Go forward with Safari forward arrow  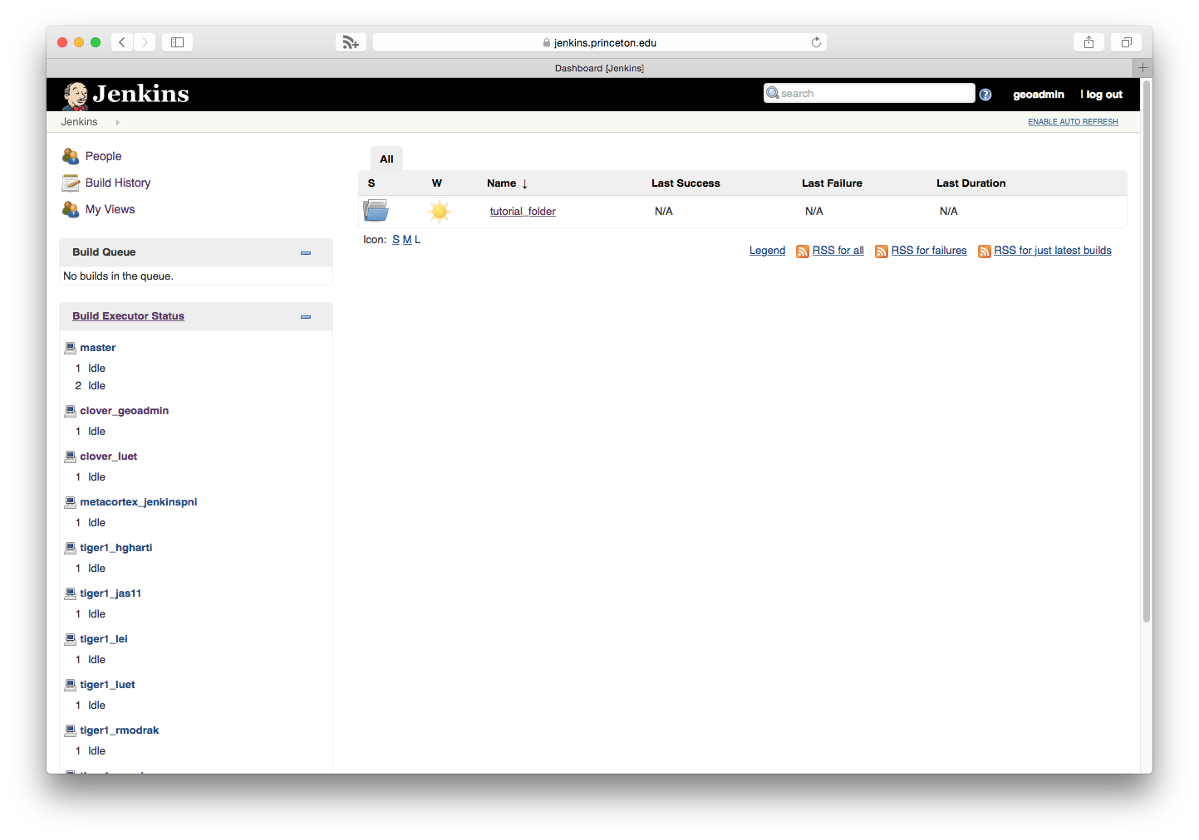(145, 42)
